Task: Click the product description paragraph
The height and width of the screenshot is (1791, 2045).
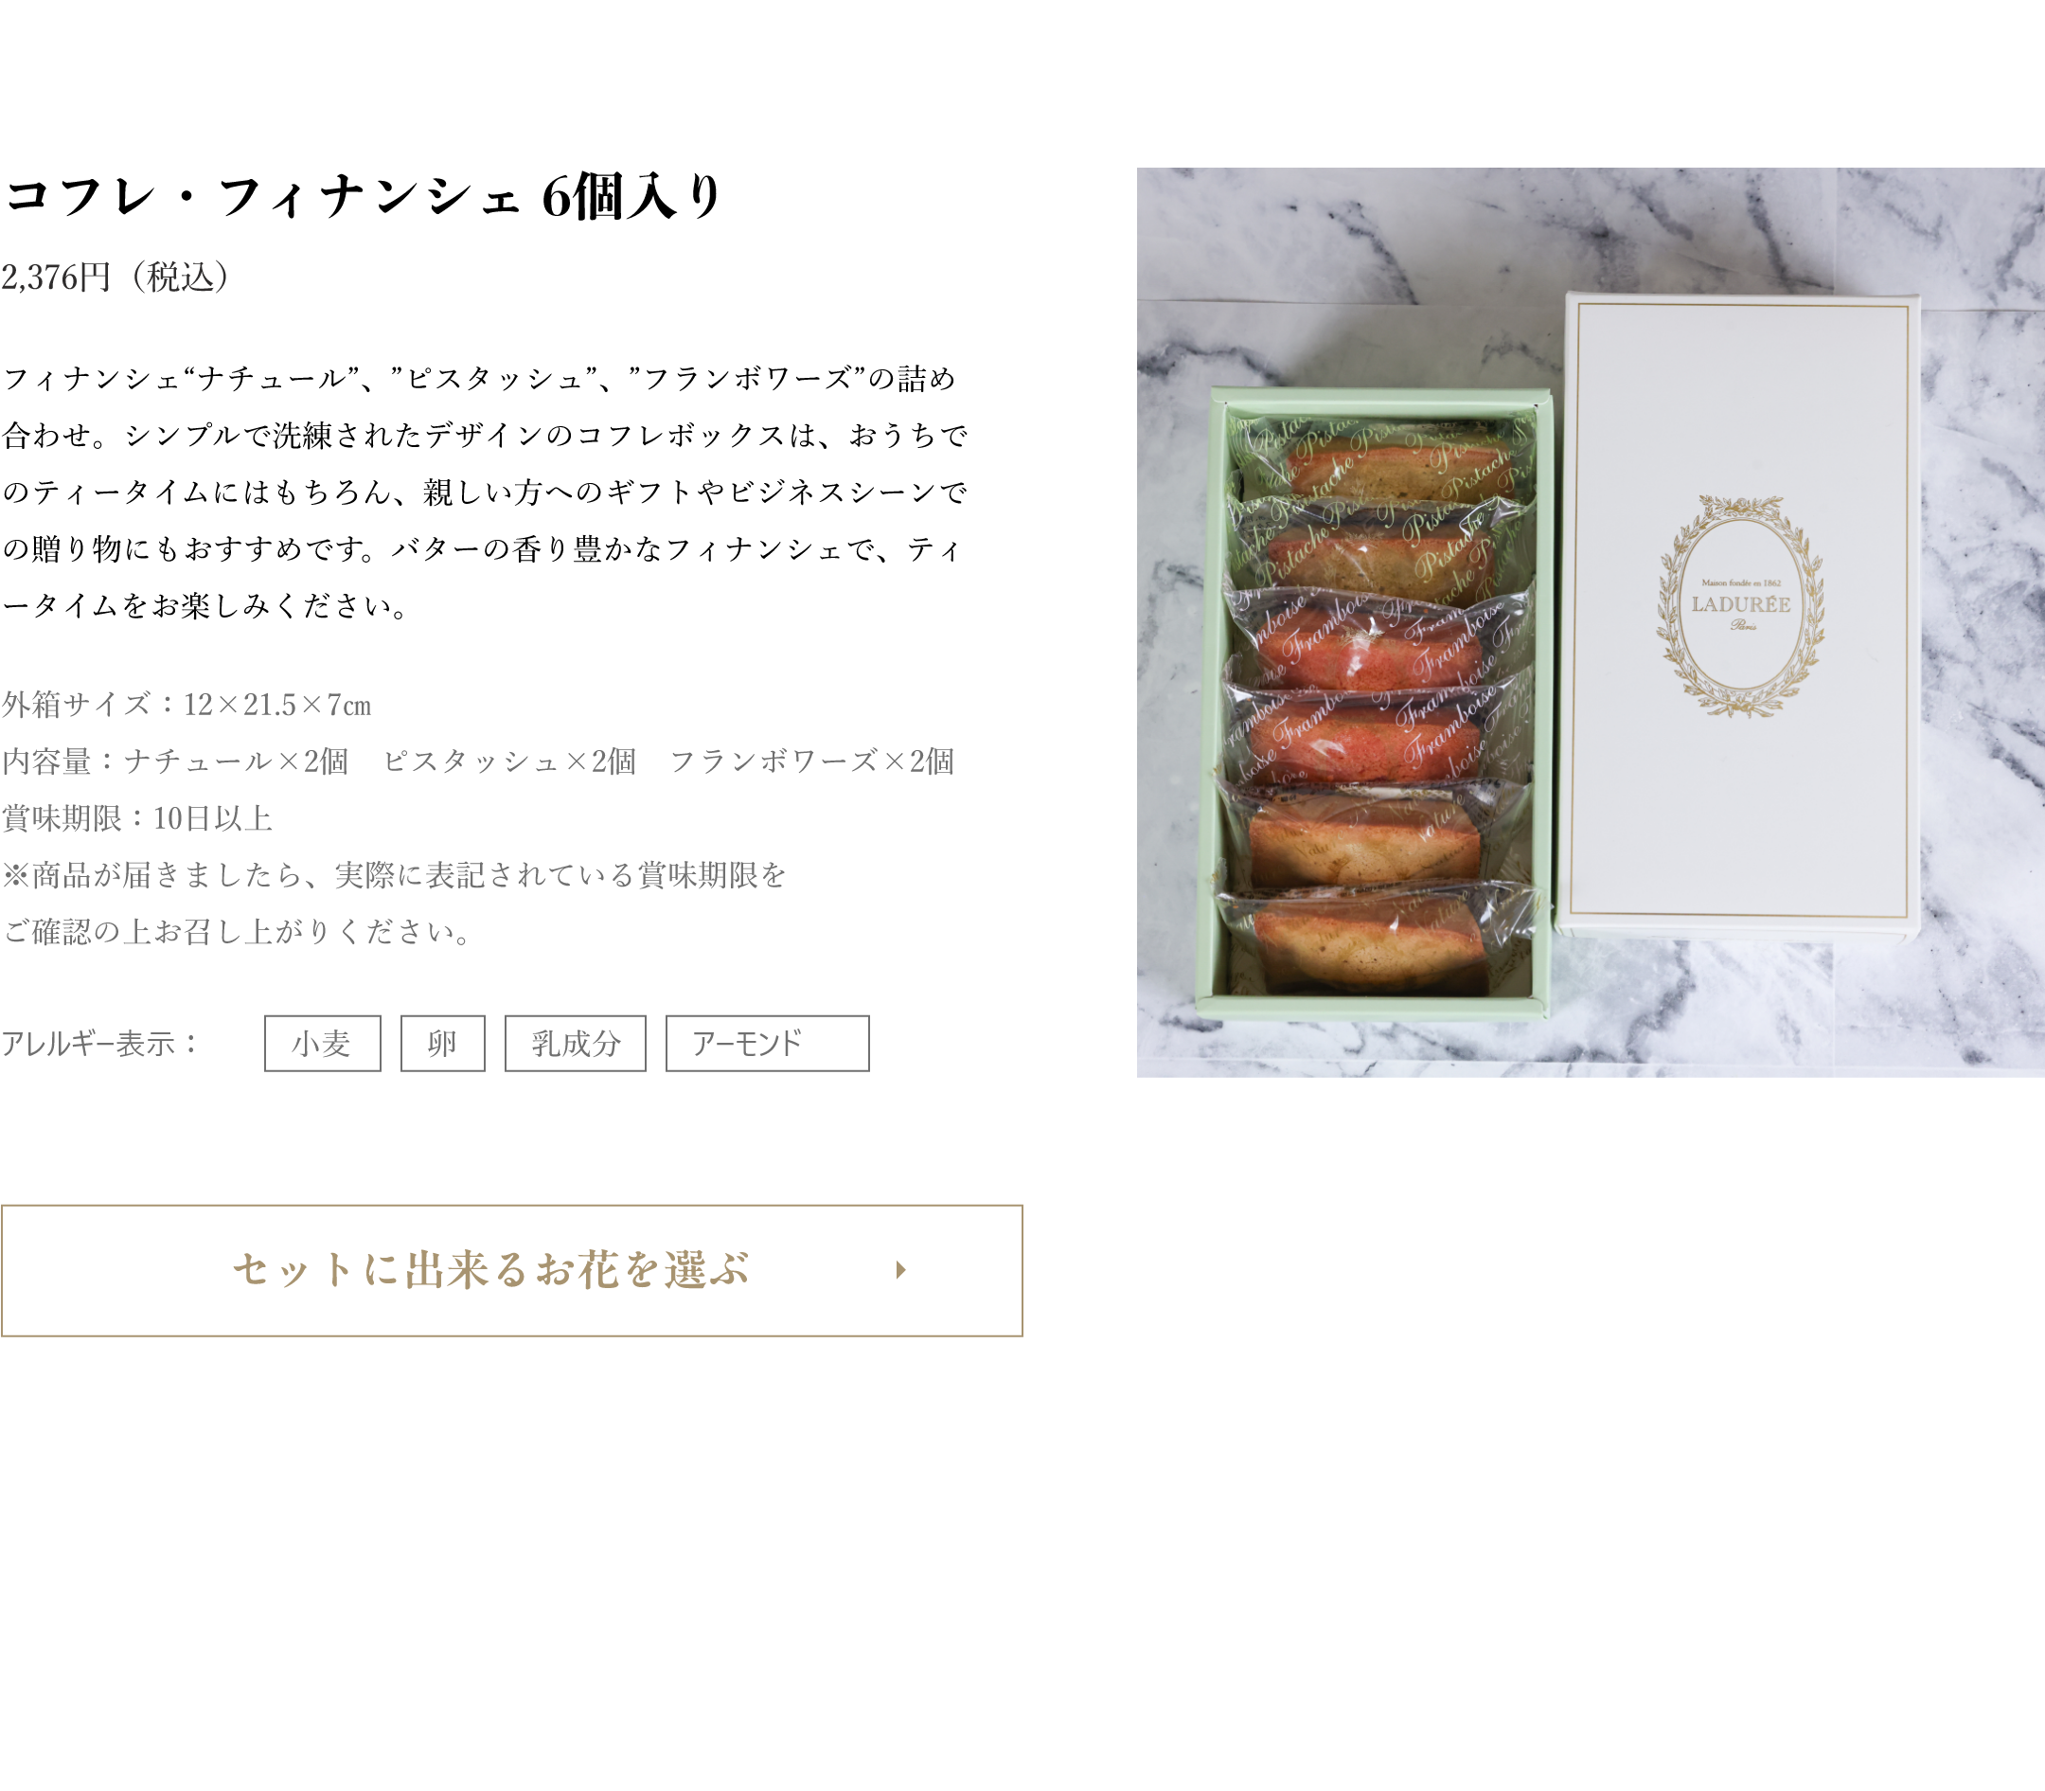Action: [485, 492]
